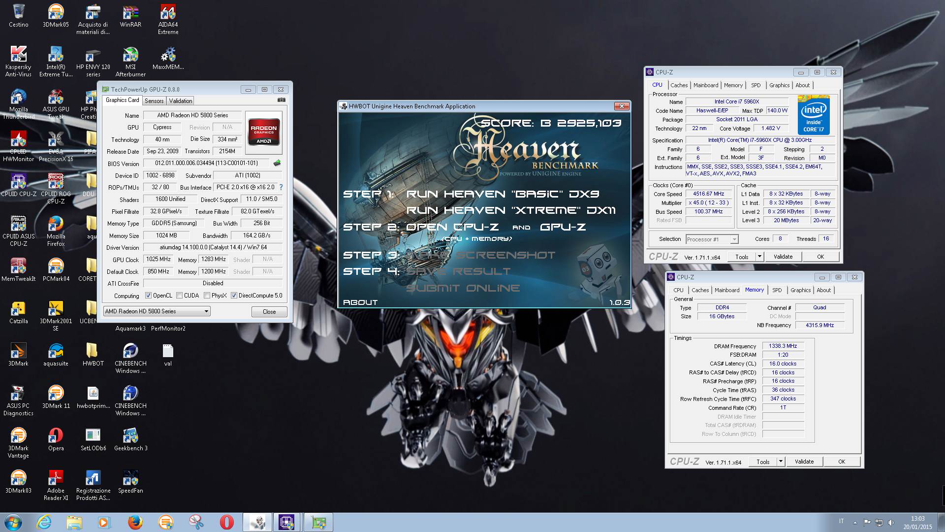Switch to Validation tab in GPU-Z
The height and width of the screenshot is (532, 945).
(181, 100)
